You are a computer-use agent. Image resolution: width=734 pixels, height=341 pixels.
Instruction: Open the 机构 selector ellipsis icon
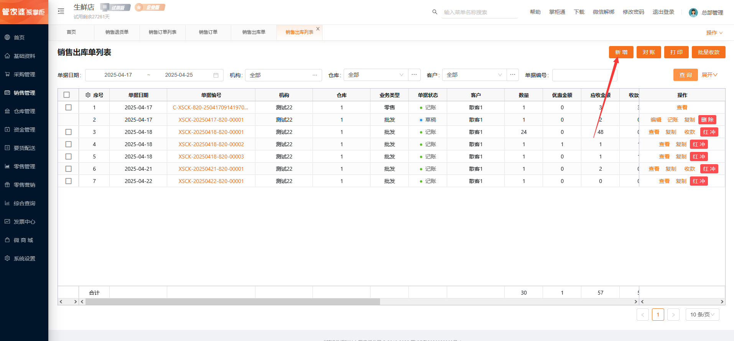314,75
